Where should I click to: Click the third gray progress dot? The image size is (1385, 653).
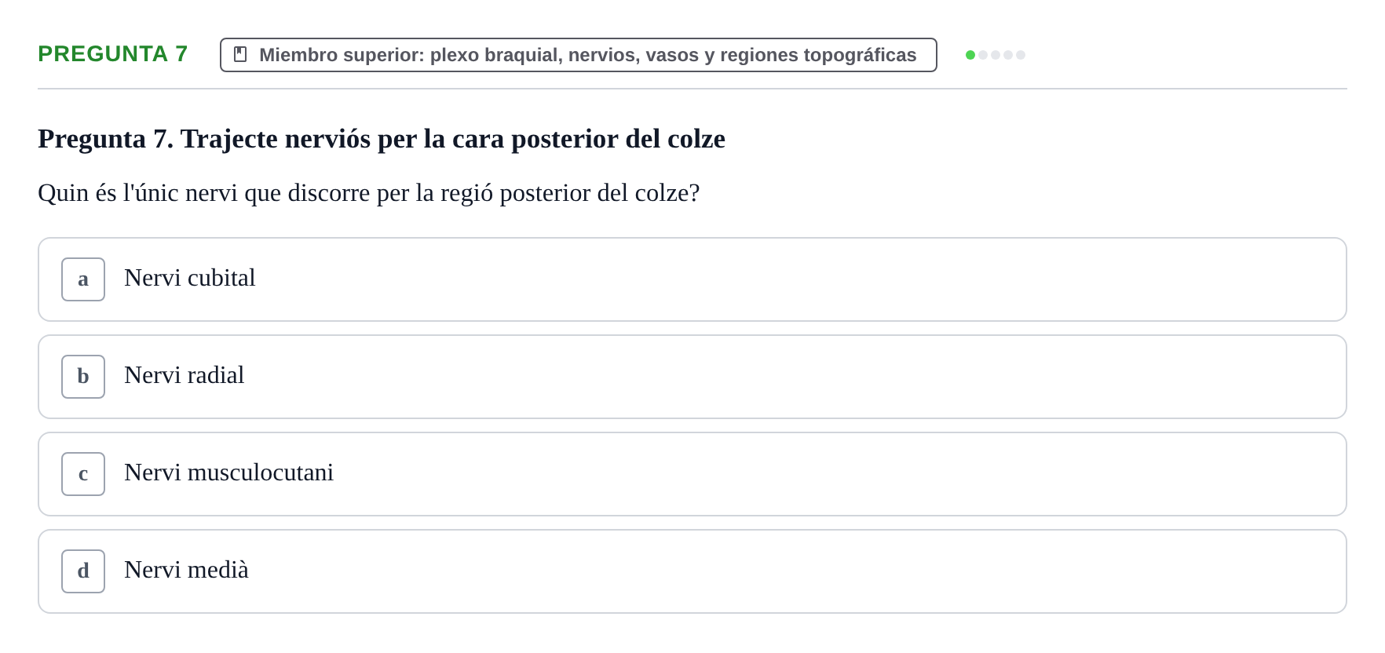point(996,55)
